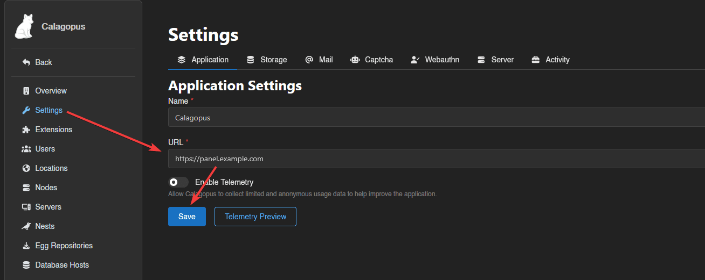This screenshot has width=705, height=280.
Task: Click the Egg Repositories download icon
Action: [x=26, y=246]
